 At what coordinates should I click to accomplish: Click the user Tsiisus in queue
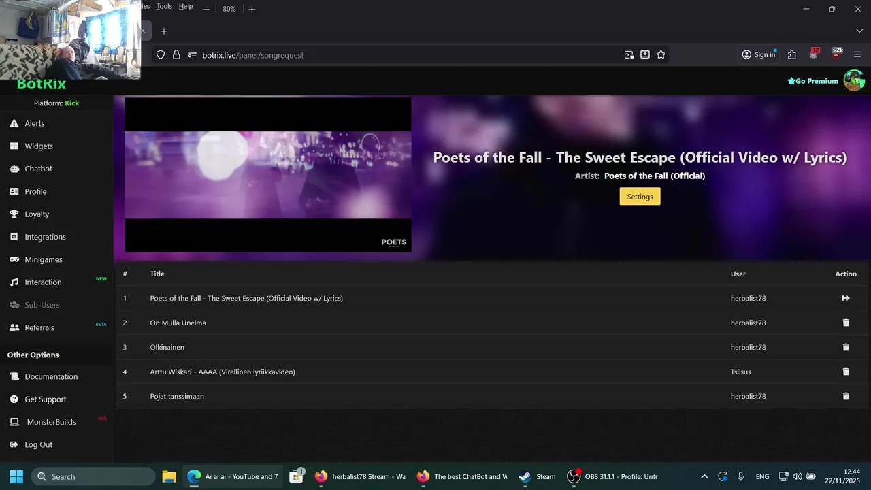(x=741, y=372)
